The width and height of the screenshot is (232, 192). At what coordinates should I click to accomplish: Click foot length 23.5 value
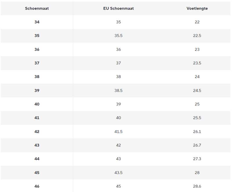[197, 63]
